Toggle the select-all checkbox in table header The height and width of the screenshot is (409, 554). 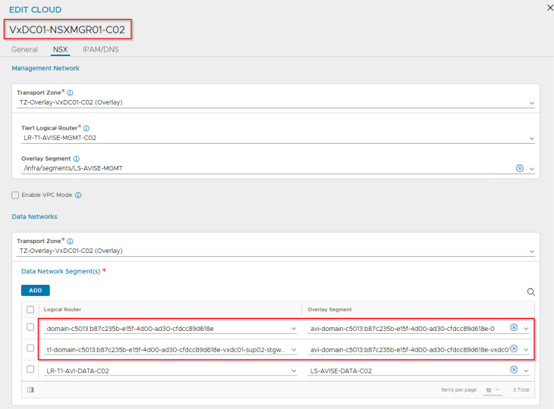click(30, 309)
